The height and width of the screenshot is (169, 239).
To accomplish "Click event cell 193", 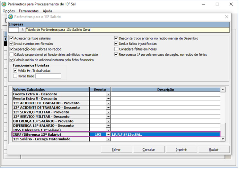I will (x=98, y=134).
